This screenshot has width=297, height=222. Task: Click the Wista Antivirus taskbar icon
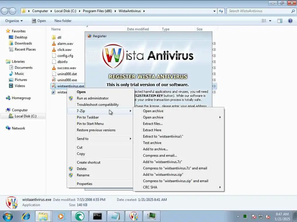pos(134,216)
